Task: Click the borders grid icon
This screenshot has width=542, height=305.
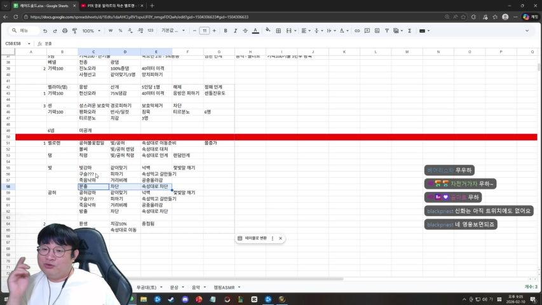Action: [x=278, y=30]
